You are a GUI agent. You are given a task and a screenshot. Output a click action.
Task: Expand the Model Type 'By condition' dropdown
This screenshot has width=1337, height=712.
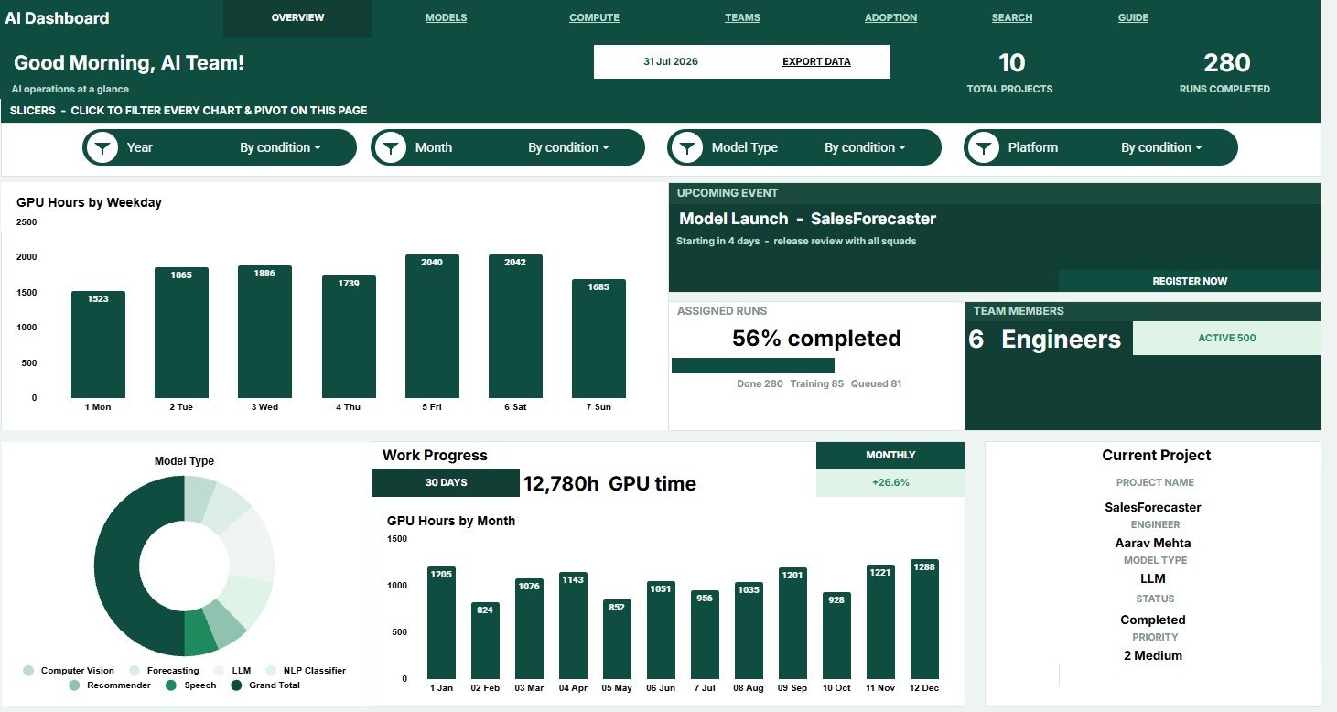click(x=865, y=147)
